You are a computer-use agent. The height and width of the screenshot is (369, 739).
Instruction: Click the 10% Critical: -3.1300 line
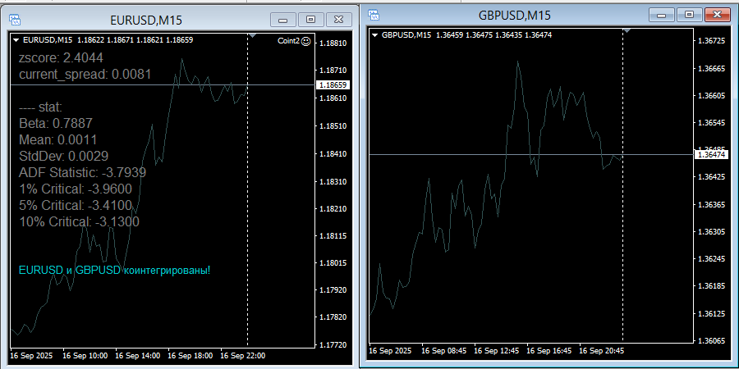point(79,221)
